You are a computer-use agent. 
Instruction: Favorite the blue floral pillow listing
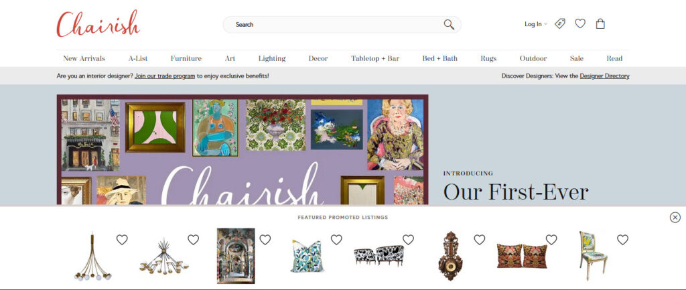[x=336, y=240]
